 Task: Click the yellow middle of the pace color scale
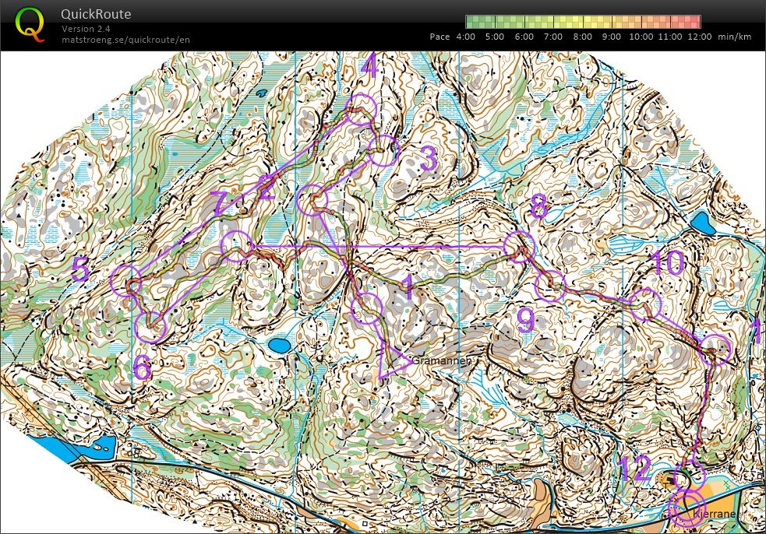click(x=584, y=22)
